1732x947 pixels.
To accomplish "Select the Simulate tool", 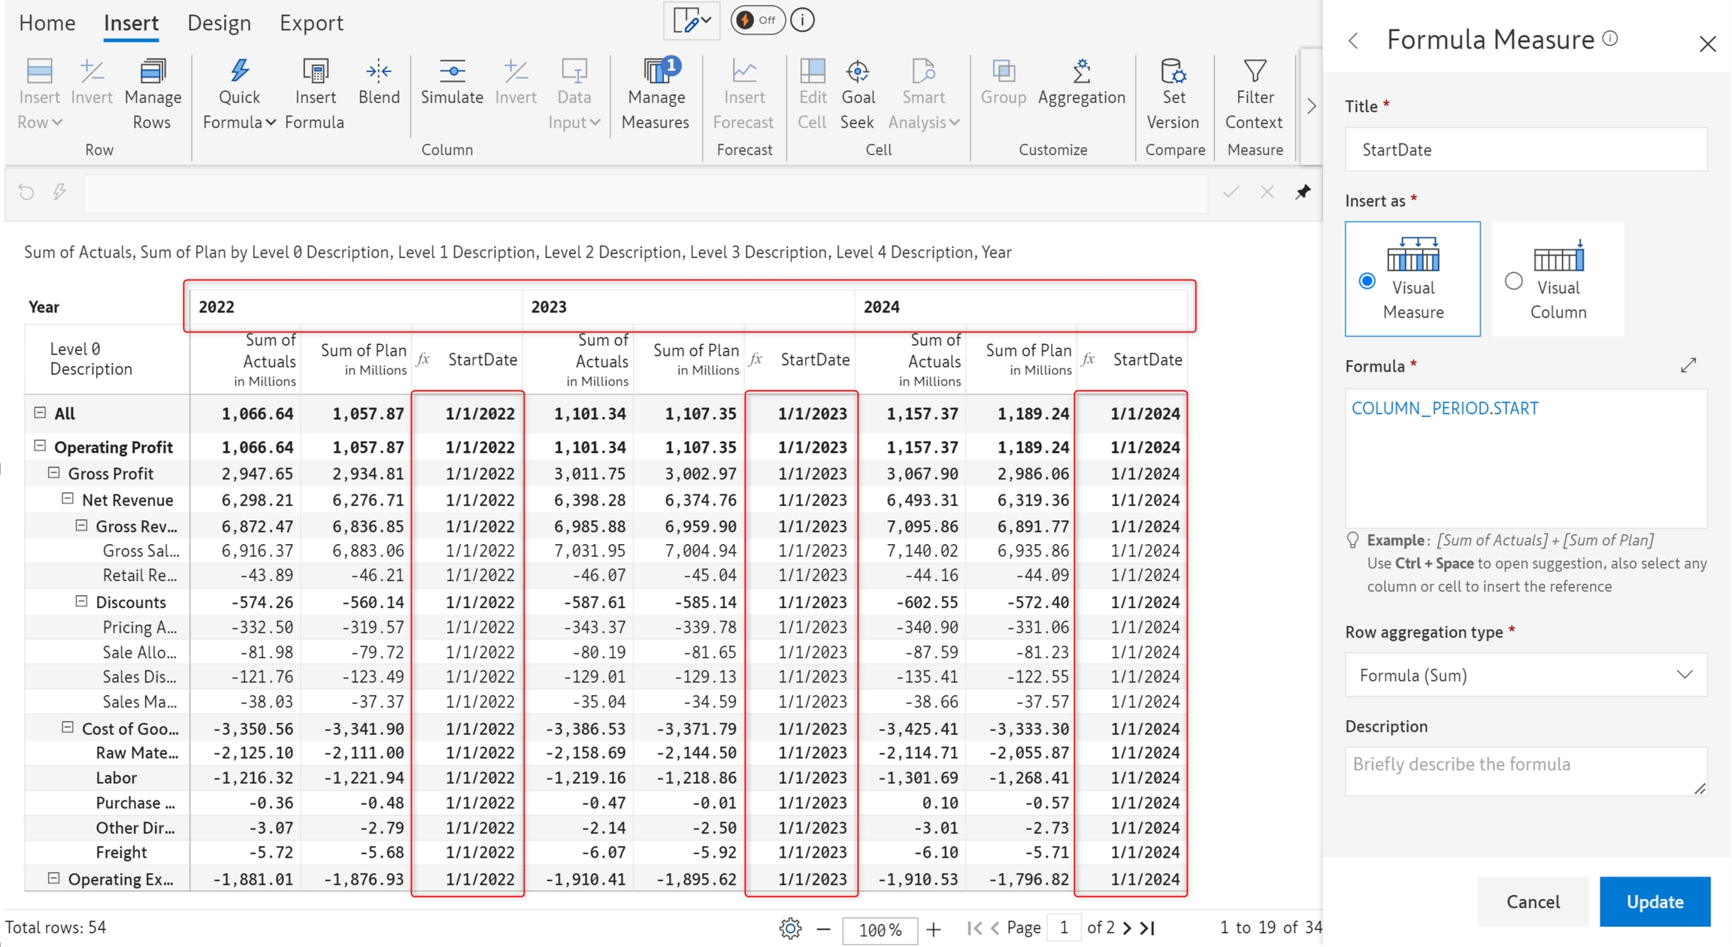I will coord(452,72).
